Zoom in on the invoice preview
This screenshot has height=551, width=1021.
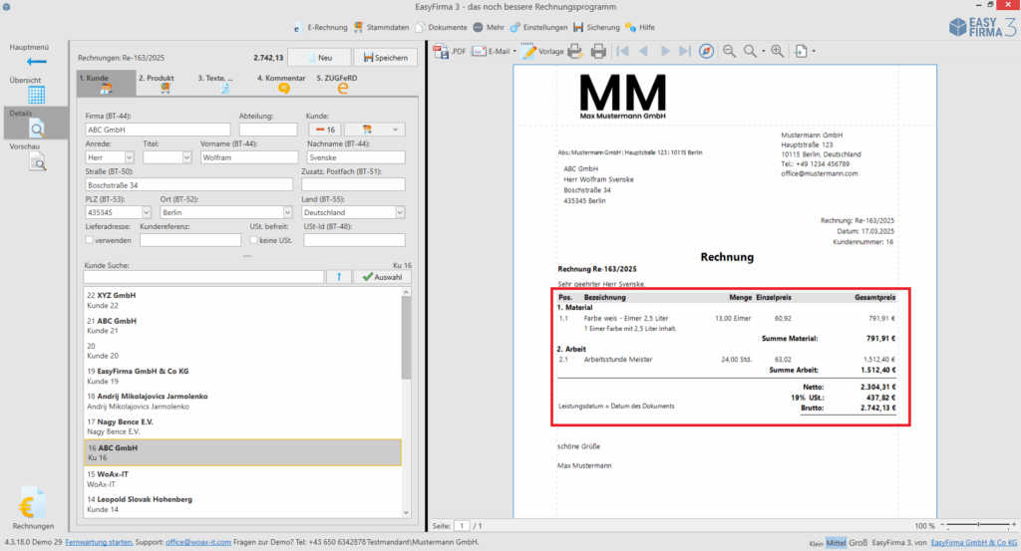(778, 52)
